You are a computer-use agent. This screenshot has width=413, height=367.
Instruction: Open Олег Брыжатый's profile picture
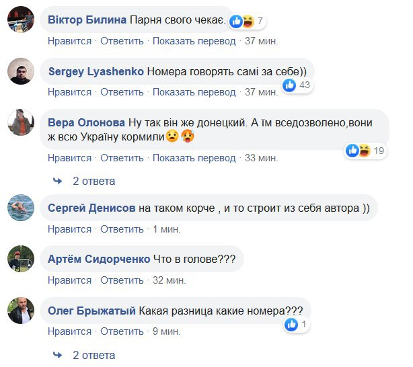[22, 310]
